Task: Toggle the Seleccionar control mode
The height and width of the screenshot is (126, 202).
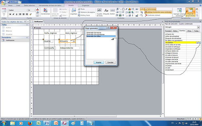Action: (150, 9)
